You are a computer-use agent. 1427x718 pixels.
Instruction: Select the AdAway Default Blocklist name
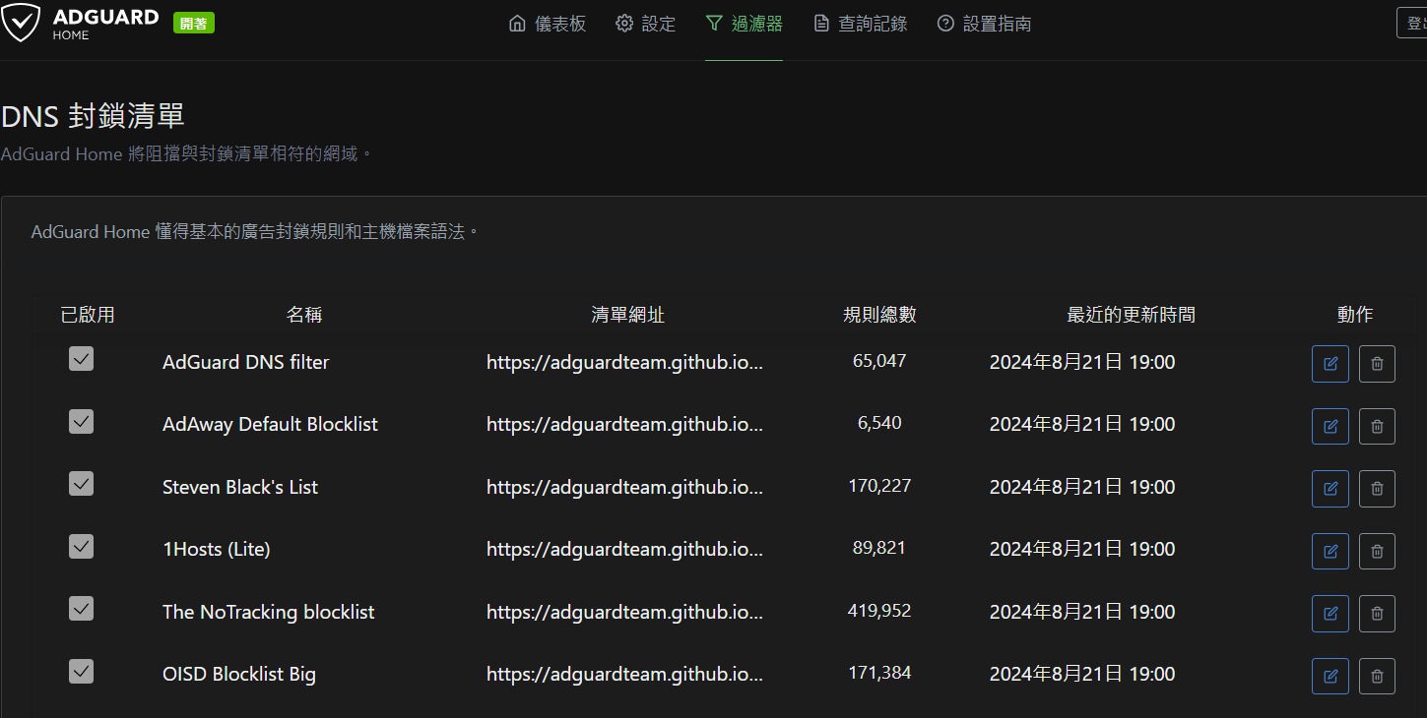tap(270, 424)
